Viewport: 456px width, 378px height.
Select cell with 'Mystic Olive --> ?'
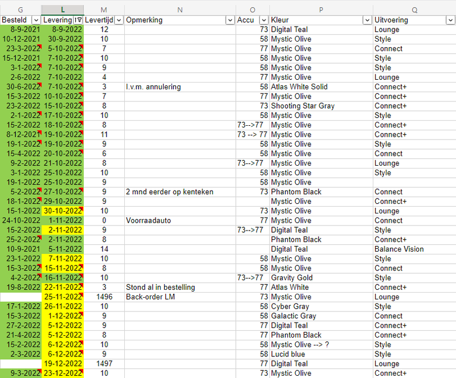(321, 344)
